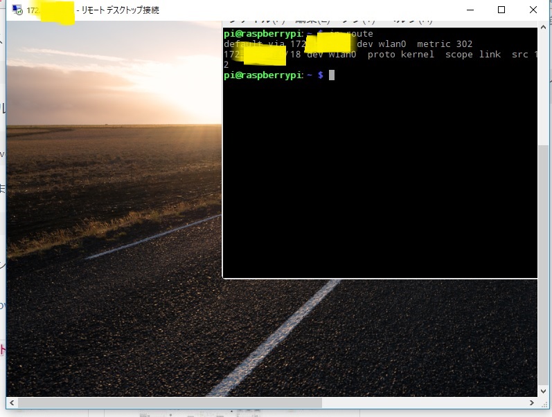Click the horizontal scrollbar left arrow
This screenshot has height=417, width=552.
point(12,402)
